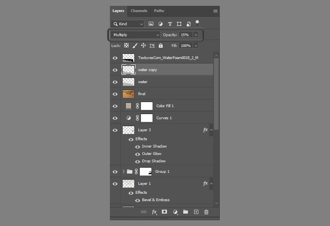This screenshot has height=226, width=330.
Task: Switch to the Channels tab
Action: 139,11
